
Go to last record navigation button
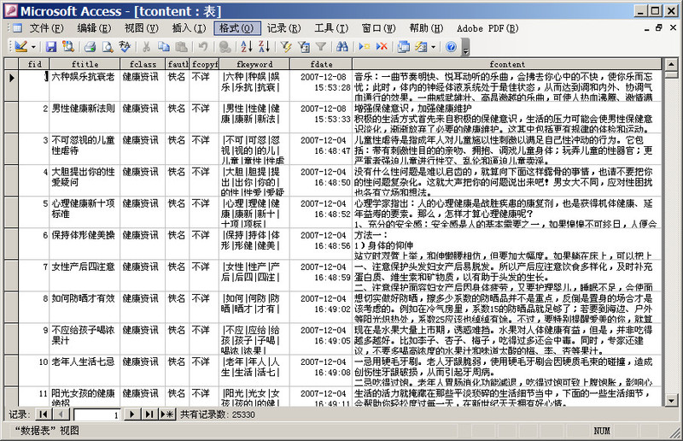149,414
